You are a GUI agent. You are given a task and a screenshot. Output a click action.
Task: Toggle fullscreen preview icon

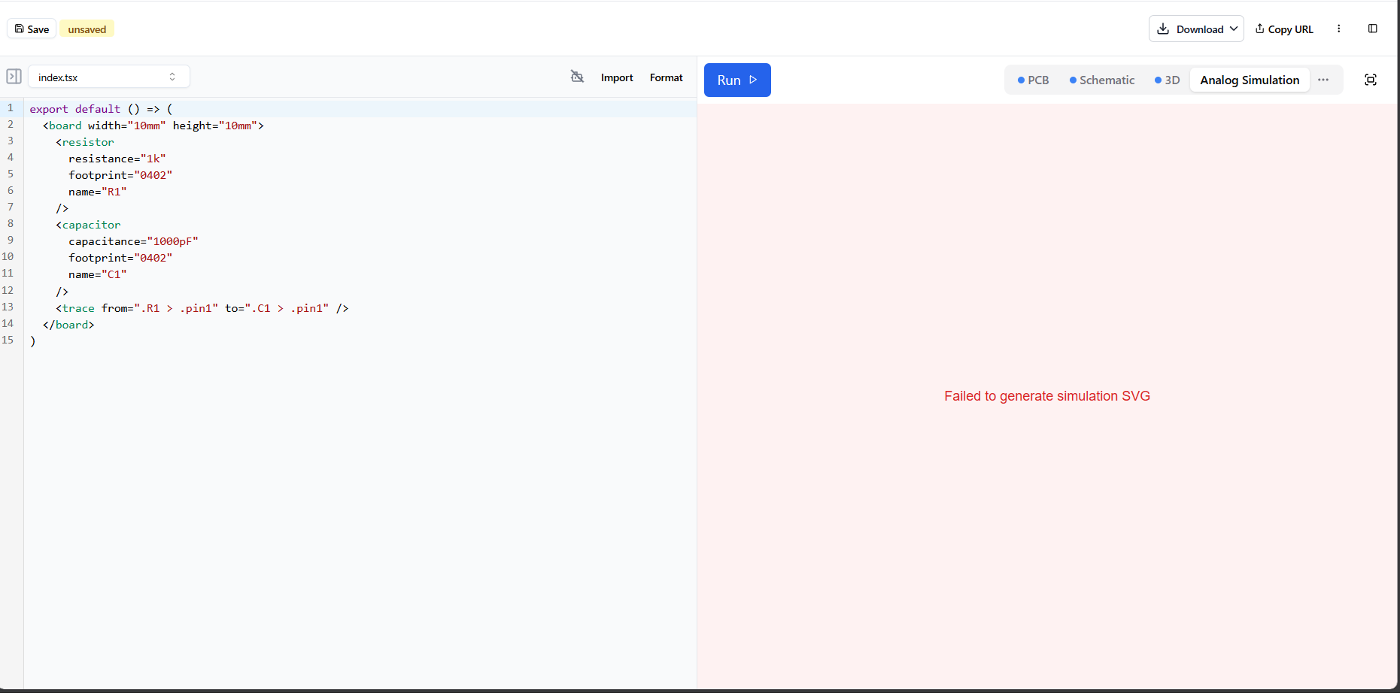(x=1371, y=80)
